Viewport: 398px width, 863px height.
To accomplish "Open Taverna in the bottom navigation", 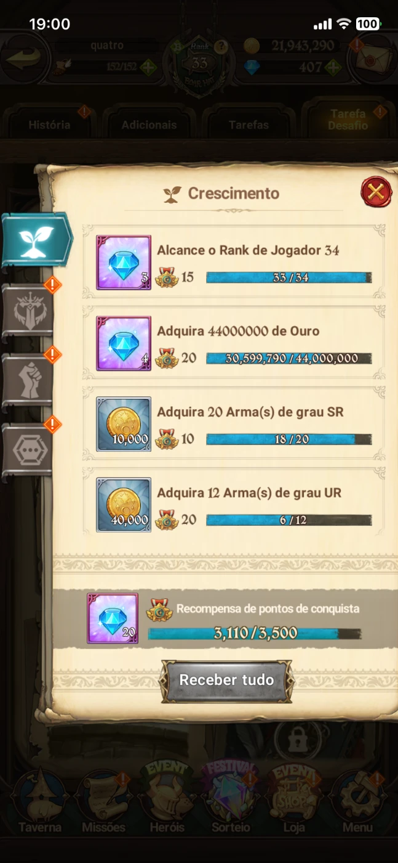I will (x=40, y=801).
